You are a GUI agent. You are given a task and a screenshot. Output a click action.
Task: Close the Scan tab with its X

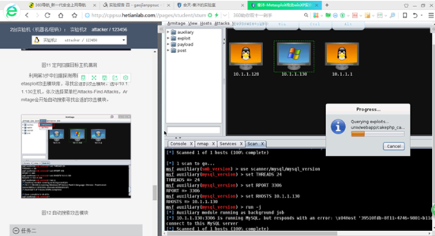coord(262,144)
